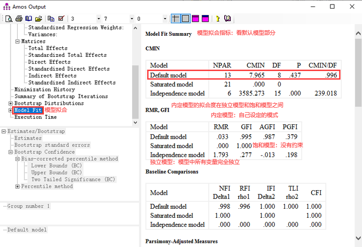Select Execution Time in the tree
The image size is (362, 247).
[x=35, y=117]
